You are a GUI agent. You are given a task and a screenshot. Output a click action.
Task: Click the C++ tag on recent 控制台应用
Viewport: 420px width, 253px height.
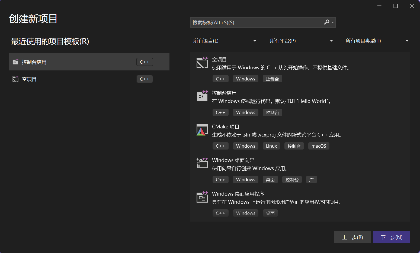[x=145, y=62]
